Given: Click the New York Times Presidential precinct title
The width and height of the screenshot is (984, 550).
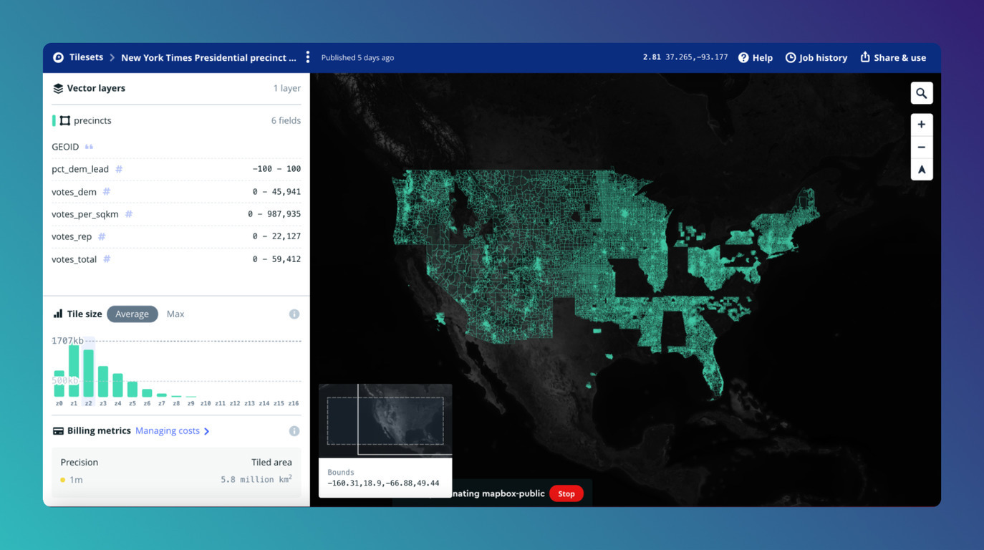Looking at the screenshot, I should 208,57.
